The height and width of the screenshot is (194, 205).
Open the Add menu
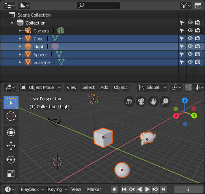click(104, 87)
